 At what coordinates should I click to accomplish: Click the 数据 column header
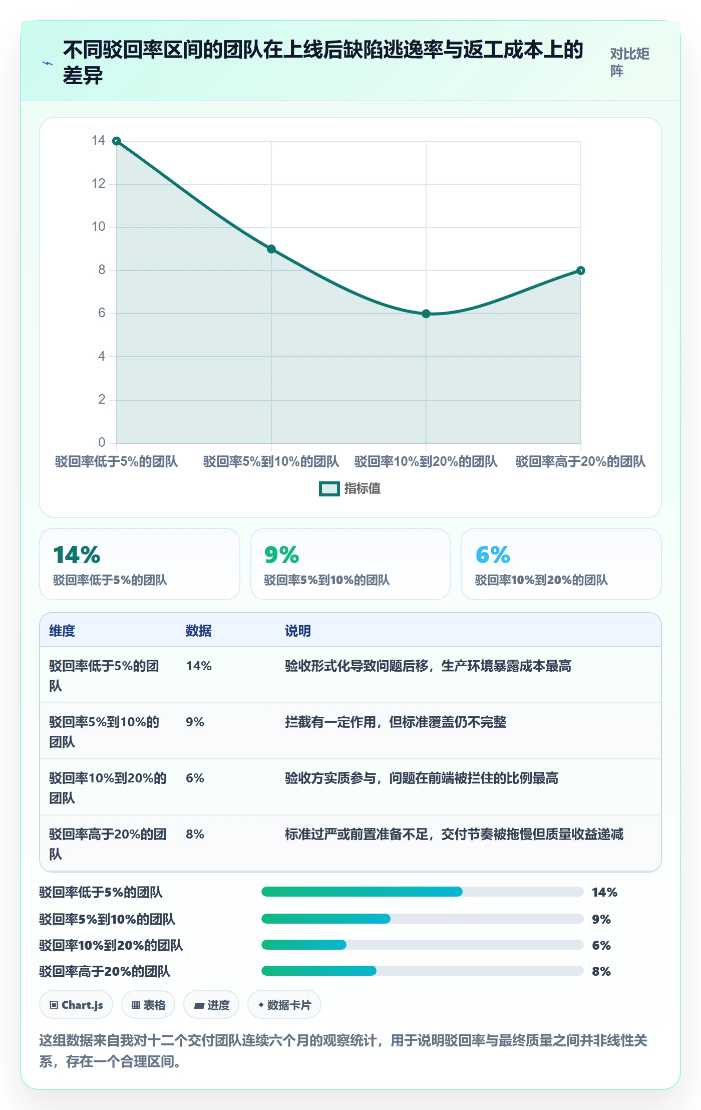tap(199, 631)
